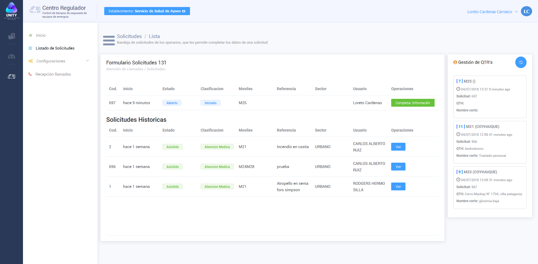Open the M23 (COYHAIQUE) QTR card
This screenshot has height=264, width=538.
coord(480,172)
